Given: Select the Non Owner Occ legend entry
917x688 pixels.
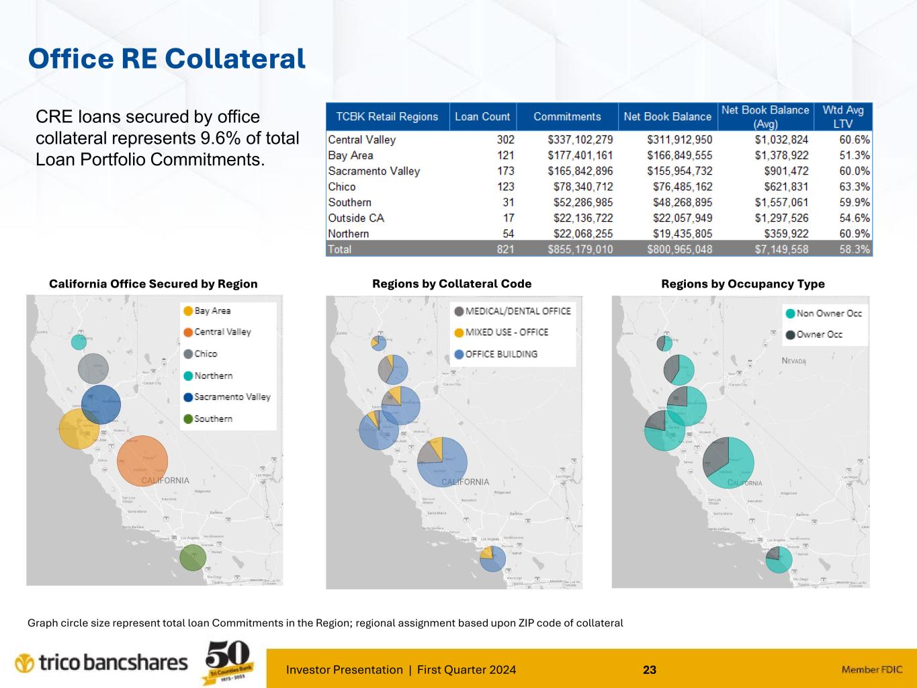Looking at the screenshot, I should [x=823, y=313].
